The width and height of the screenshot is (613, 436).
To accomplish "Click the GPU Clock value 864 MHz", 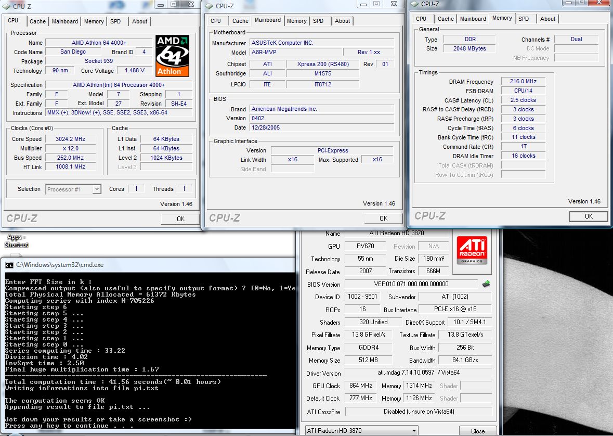I will coord(360,386).
